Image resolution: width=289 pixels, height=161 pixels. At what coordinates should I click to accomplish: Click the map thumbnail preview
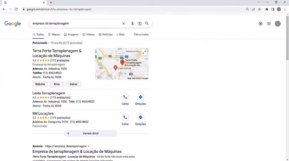click(122, 64)
